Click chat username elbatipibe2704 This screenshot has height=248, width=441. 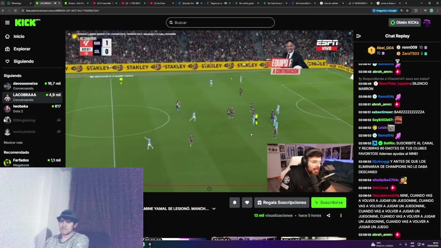[x=385, y=180]
